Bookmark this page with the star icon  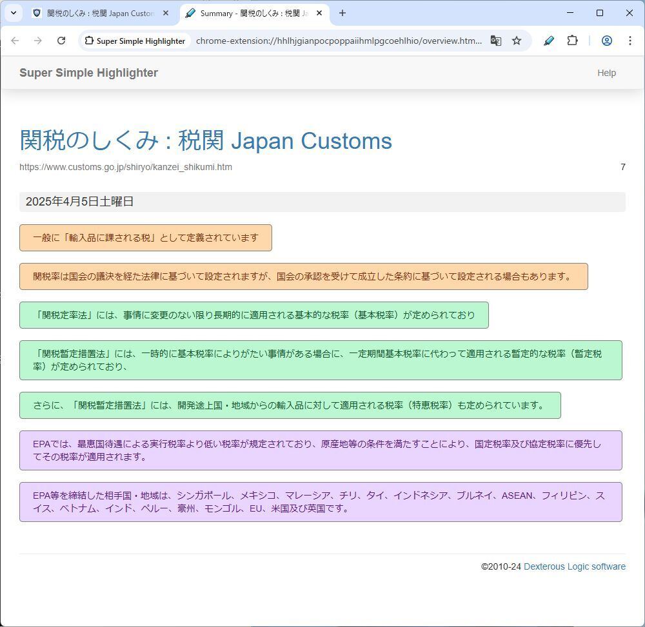pyautogui.click(x=517, y=41)
